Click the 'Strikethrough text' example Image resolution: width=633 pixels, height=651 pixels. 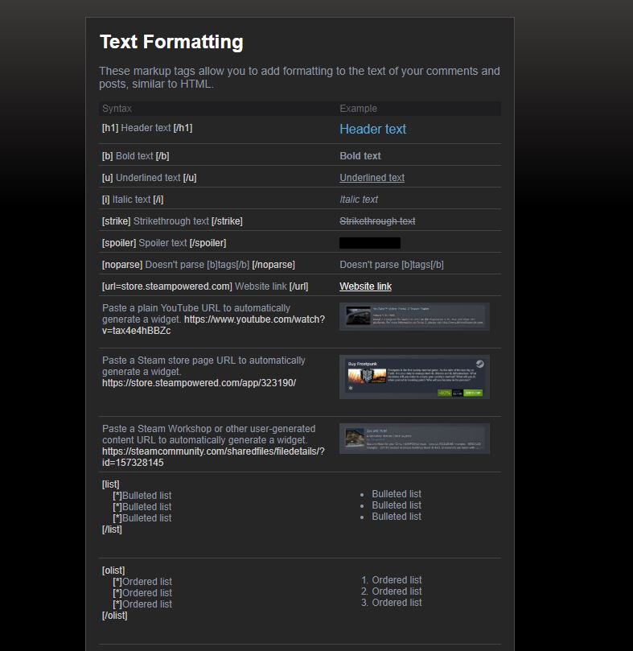tap(377, 221)
